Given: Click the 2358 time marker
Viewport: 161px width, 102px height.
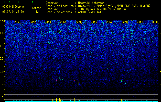Looking at the screenshot, I should tap(125, 22).
